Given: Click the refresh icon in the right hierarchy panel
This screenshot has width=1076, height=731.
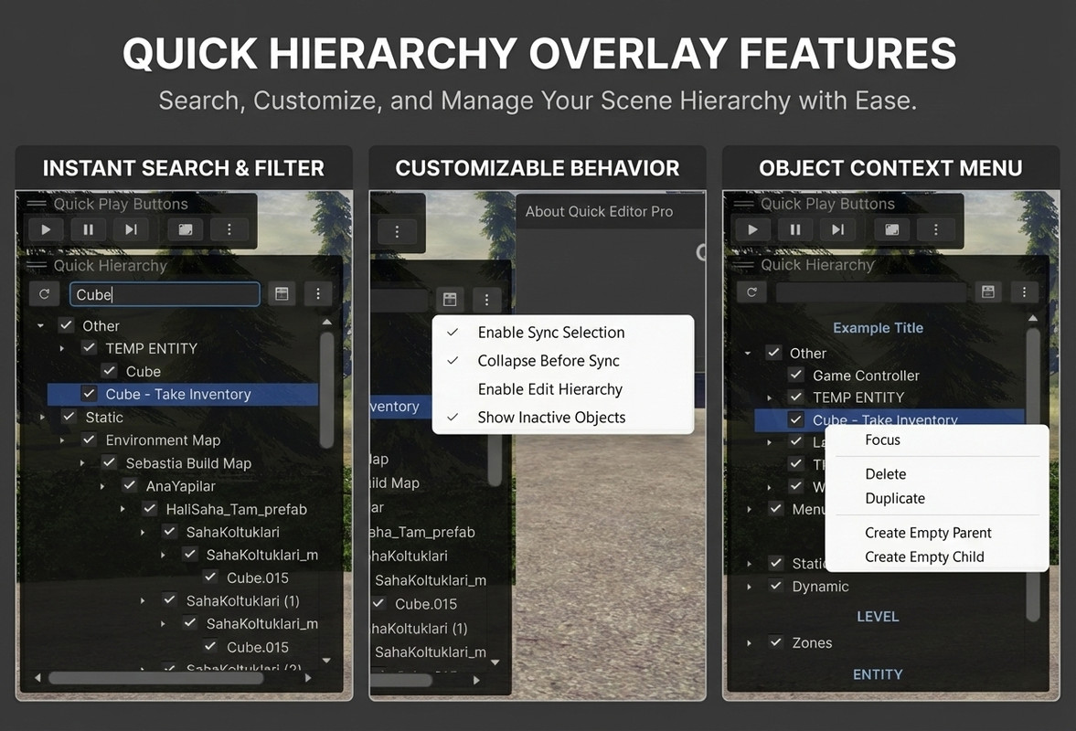Looking at the screenshot, I should [x=751, y=291].
